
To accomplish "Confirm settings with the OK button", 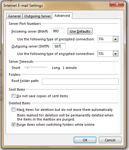I will point(85,140).
